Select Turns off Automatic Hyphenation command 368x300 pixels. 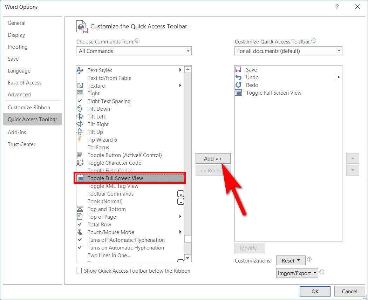pyautogui.click(x=130, y=240)
